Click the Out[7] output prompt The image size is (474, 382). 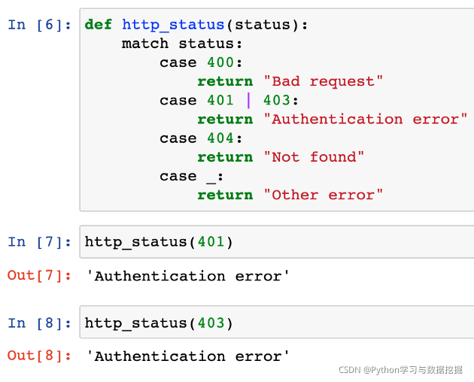[x=40, y=275]
